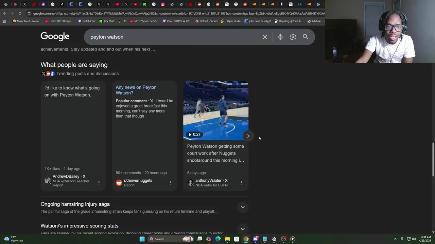Switch to the Instagram tab

coord(163,4)
